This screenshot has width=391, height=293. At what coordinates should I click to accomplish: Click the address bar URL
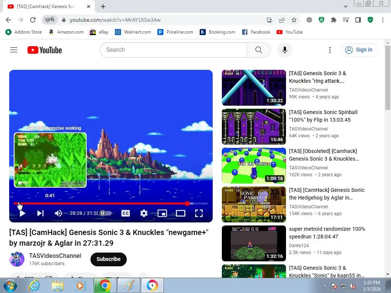click(x=115, y=20)
